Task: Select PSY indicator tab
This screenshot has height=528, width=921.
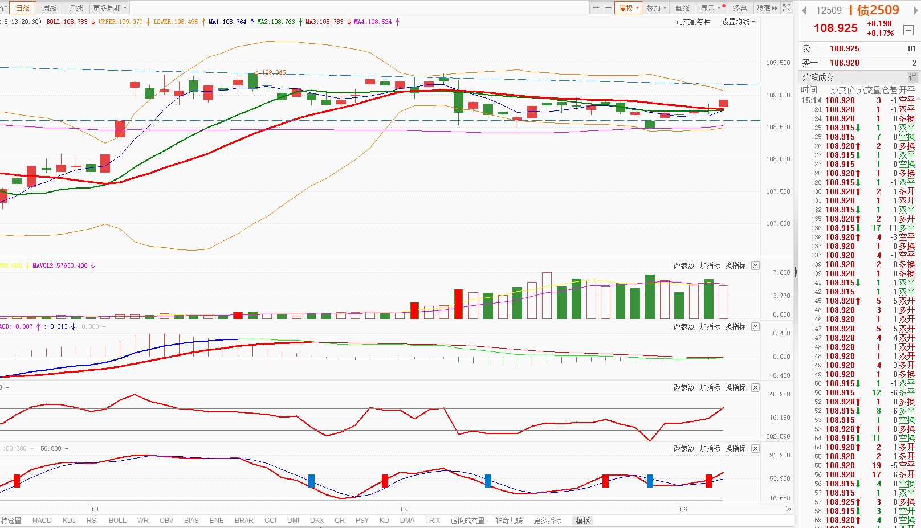Action: [362, 521]
